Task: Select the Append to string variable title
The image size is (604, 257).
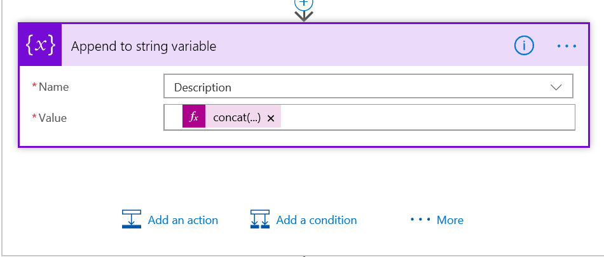Action: point(144,46)
